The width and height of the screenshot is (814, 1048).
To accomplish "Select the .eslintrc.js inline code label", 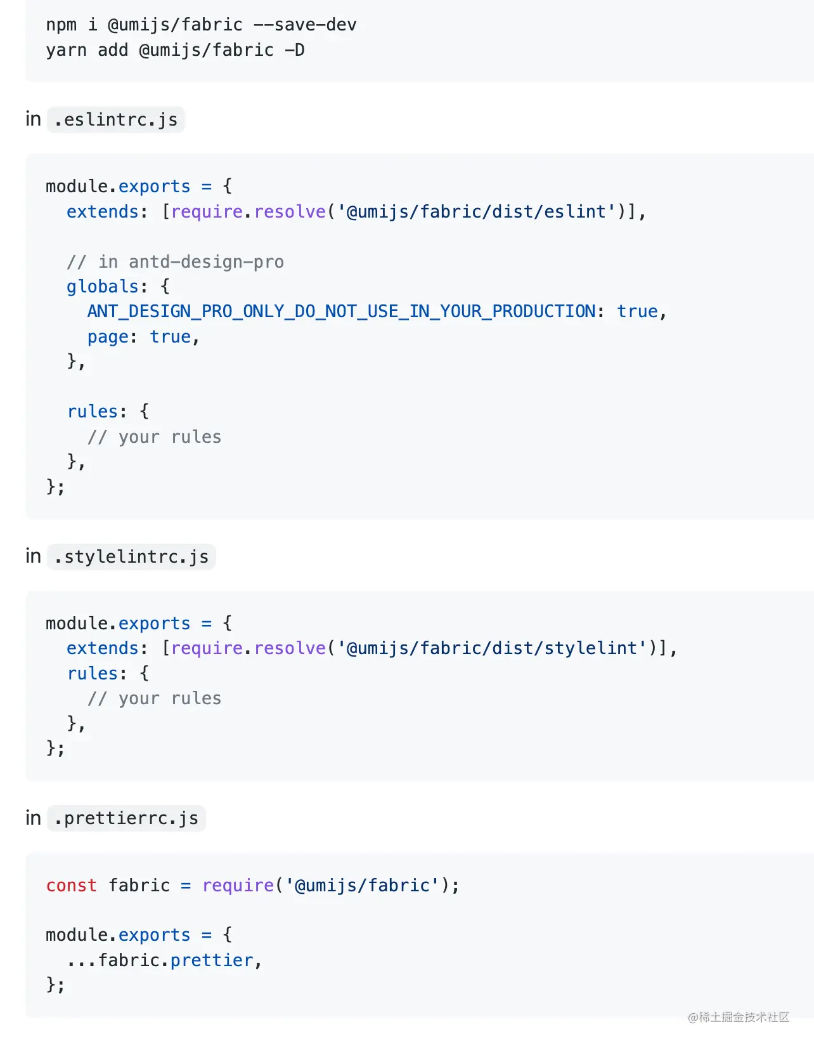I will [x=116, y=120].
